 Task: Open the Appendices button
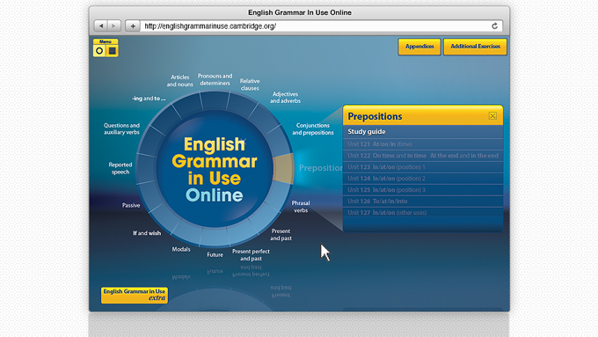(419, 47)
